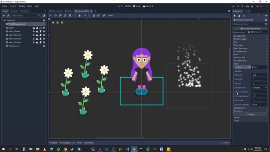Adjust the Glow Intensity slider
The width and height of the screenshot is (270, 152).
click(x=259, y=75)
